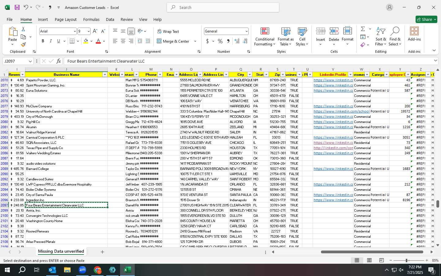Expand the Name Box dropdown arrow
The image size is (441, 276).
point(30,61)
